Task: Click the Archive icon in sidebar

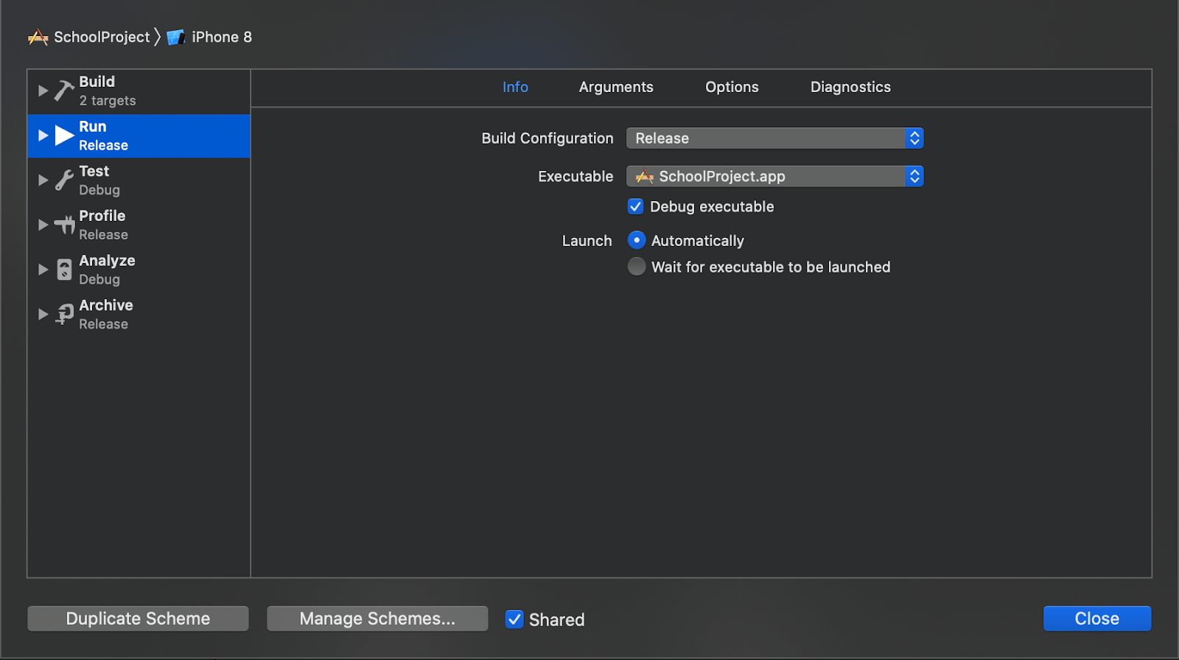Action: click(65, 314)
